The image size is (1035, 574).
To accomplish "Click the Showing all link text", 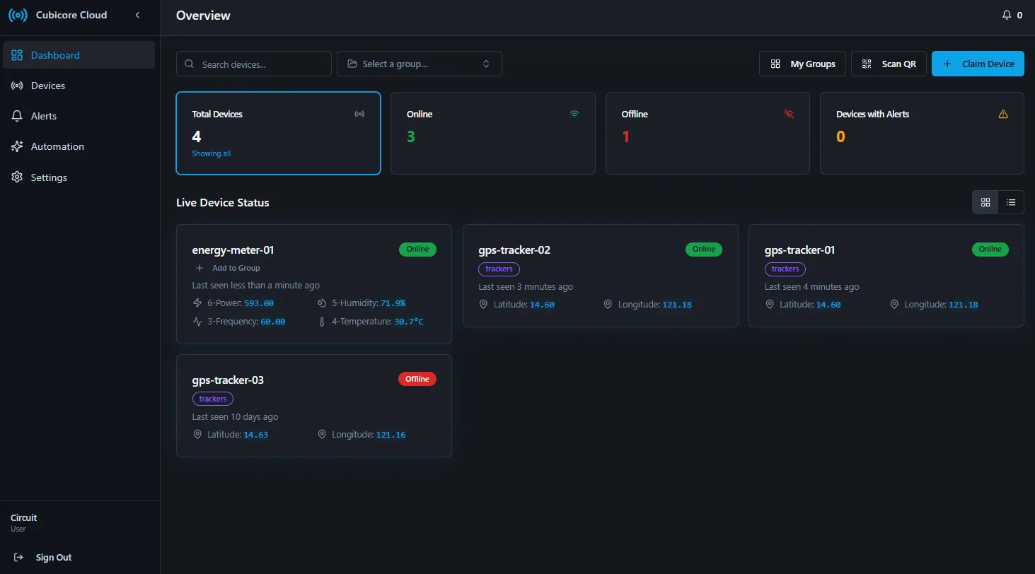I will (212, 153).
